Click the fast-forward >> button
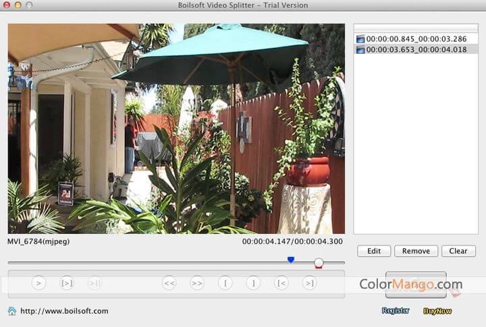The height and width of the screenshot is (327, 486). (x=197, y=283)
